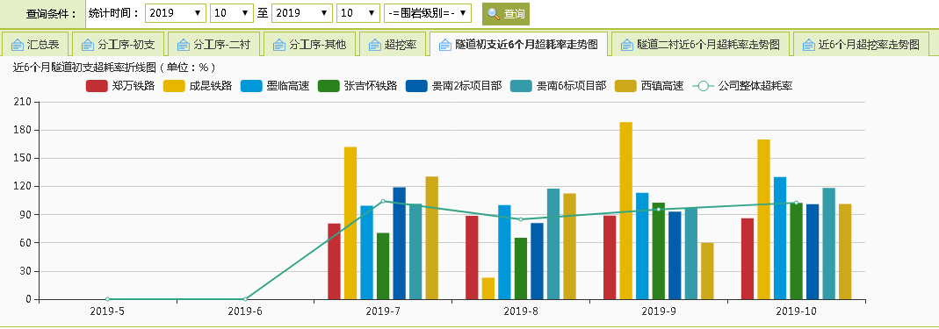The width and height of the screenshot is (939, 329).
Task: Select the 超挖率 tab
Action: [x=393, y=44]
